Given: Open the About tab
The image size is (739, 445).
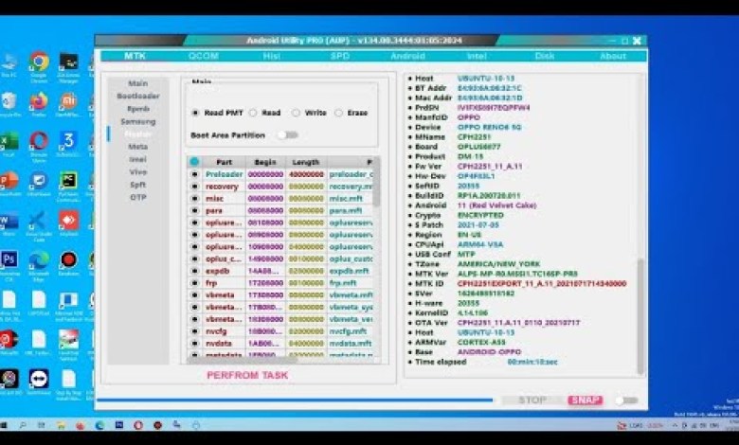Looking at the screenshot, I should tap(613, 56).
